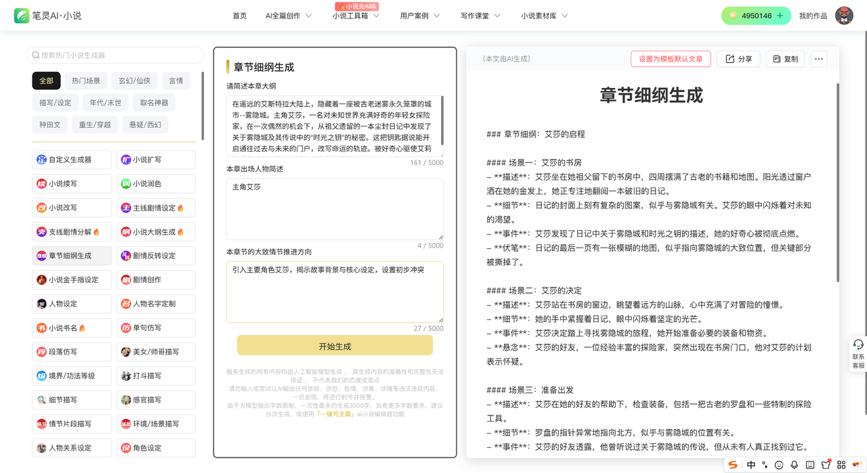Click the 本章出场人物简述 text field
This screenshot has height=473, width=867.
[x=335, y=208]
